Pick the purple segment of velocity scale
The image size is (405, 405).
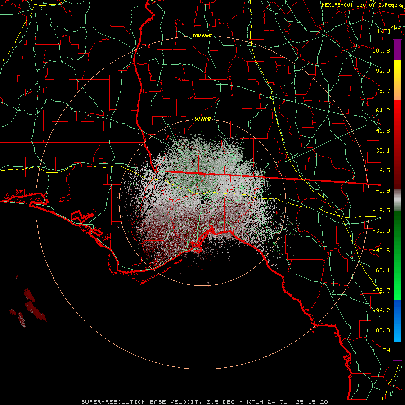[x=397, y=50]
